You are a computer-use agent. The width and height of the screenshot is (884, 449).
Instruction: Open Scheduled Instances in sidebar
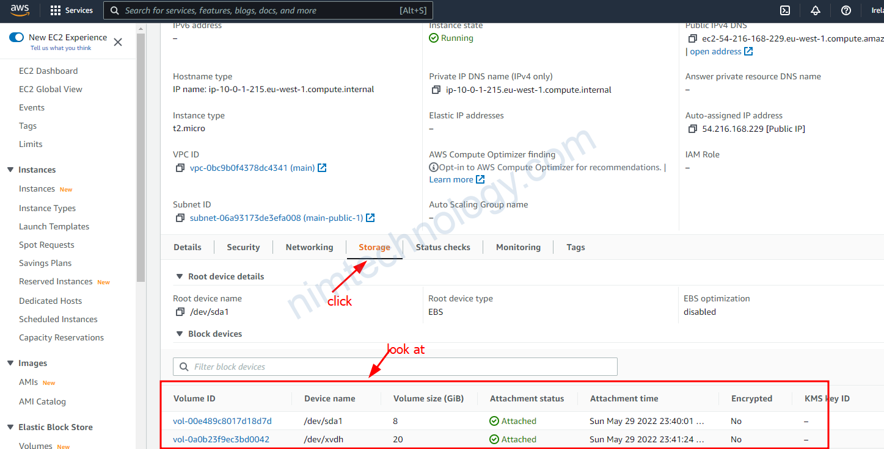pos(58,319)
